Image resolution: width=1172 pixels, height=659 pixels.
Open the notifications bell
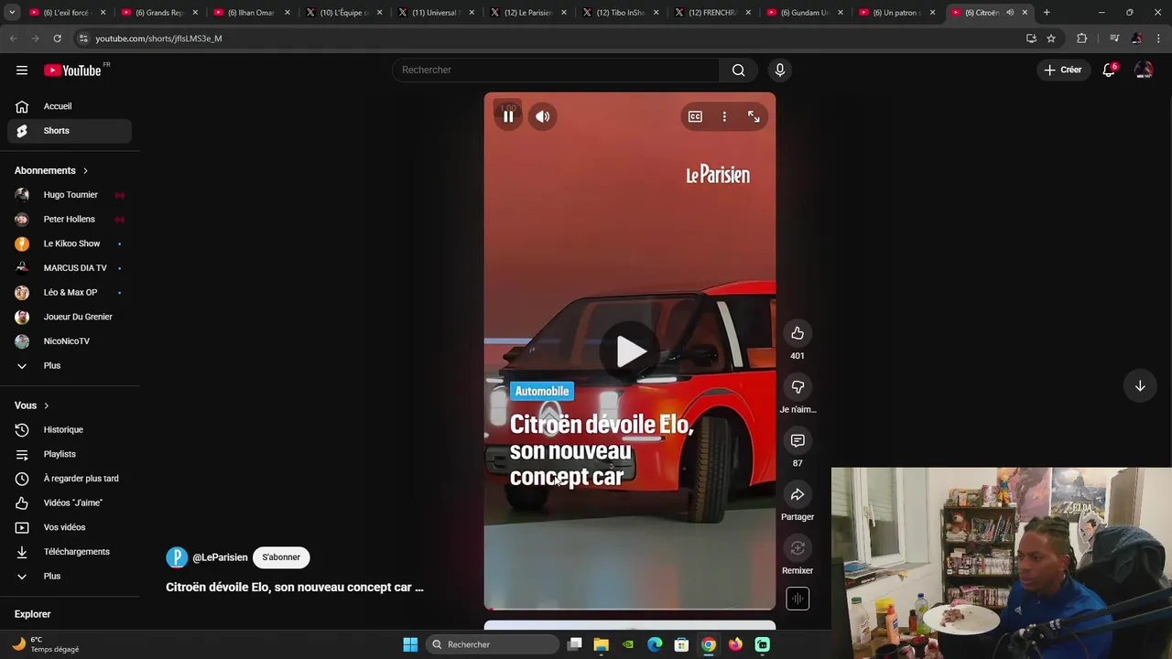click(x=1109, y=70)
